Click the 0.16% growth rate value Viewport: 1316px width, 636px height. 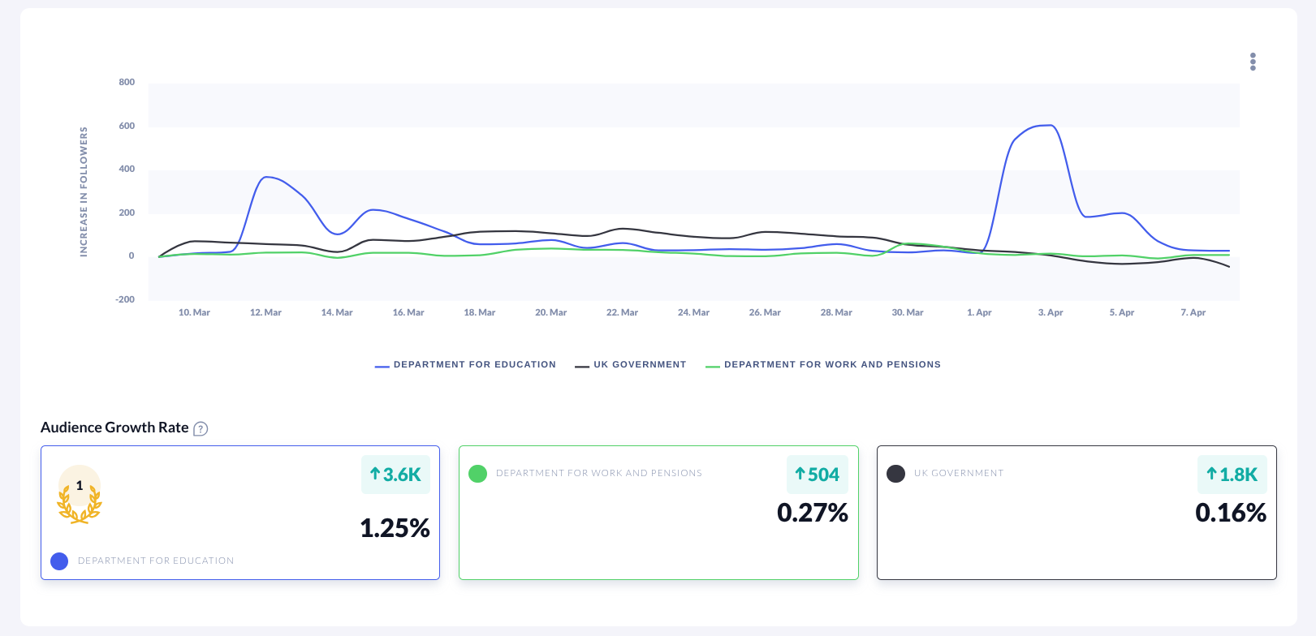(1230, 513)
